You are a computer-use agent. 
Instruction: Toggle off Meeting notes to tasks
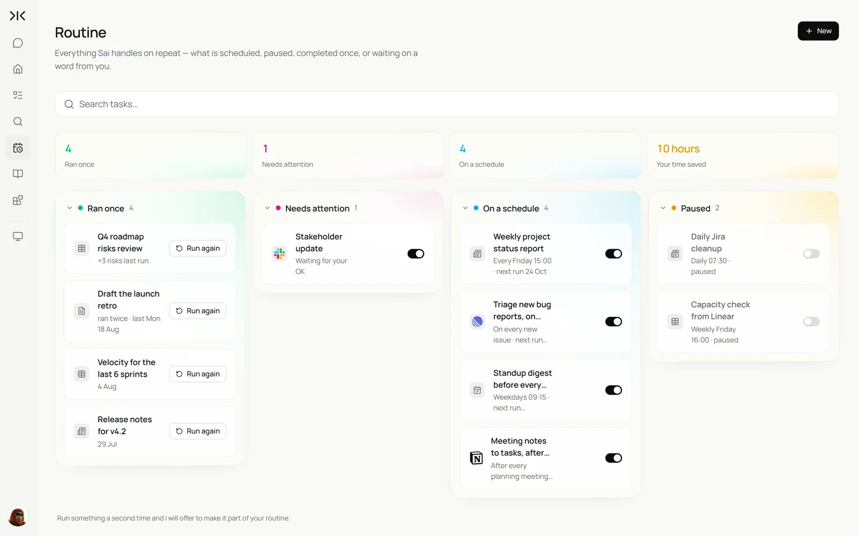tap(613, 458)
